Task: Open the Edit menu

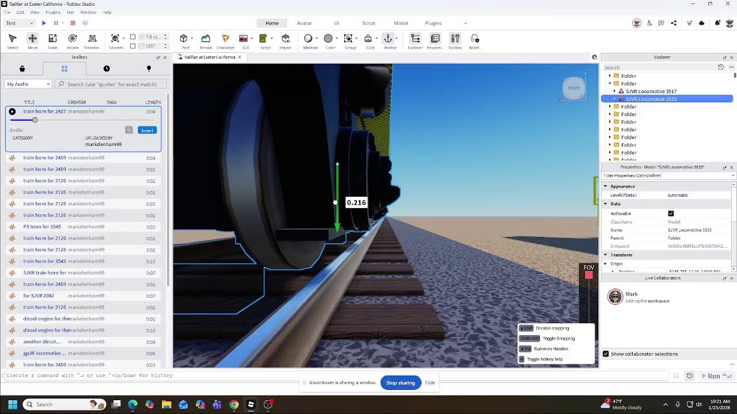Action: pos(21,12)
